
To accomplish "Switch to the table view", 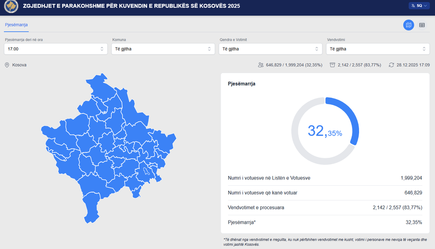I will (x=422, y=25).
